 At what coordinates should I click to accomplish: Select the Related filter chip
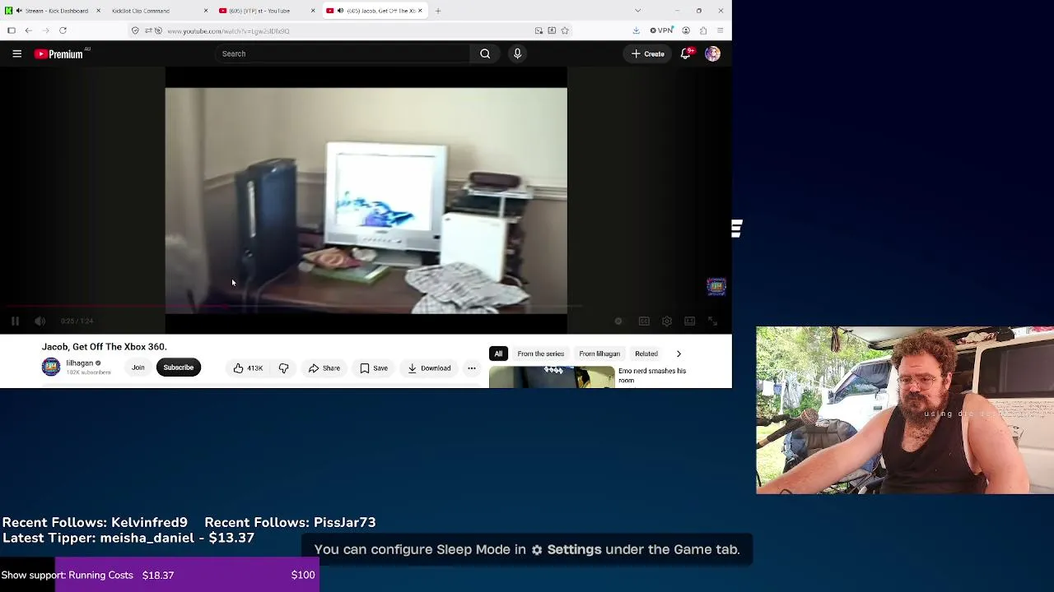[646, 354]
